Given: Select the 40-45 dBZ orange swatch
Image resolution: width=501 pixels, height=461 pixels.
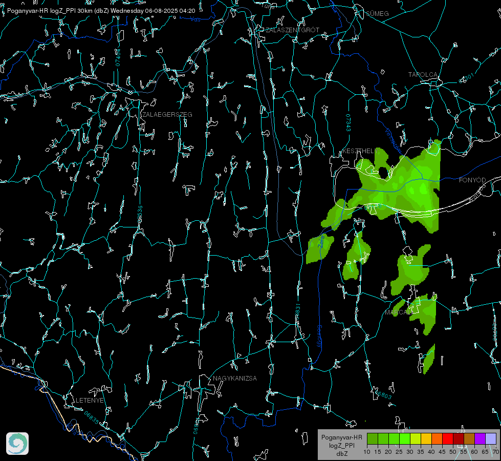Looking at the screenshot, I should pyautogui.click(x=437, y=438).
